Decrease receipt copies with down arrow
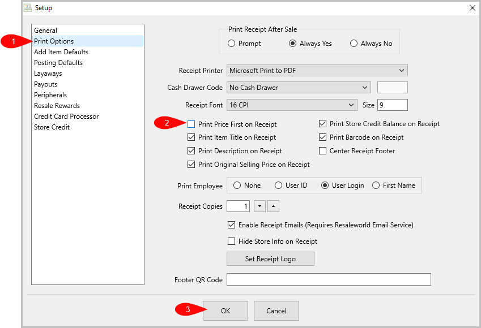This screenshot has width=481, height=328. [x=260, y=206]
